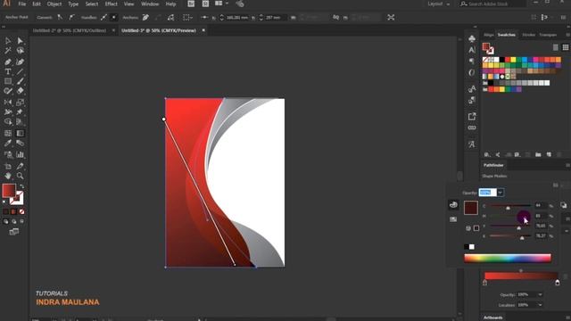Click the Swap Fill and Stroke arrow
Screen dimensions: 571x321
coord(21,186)
